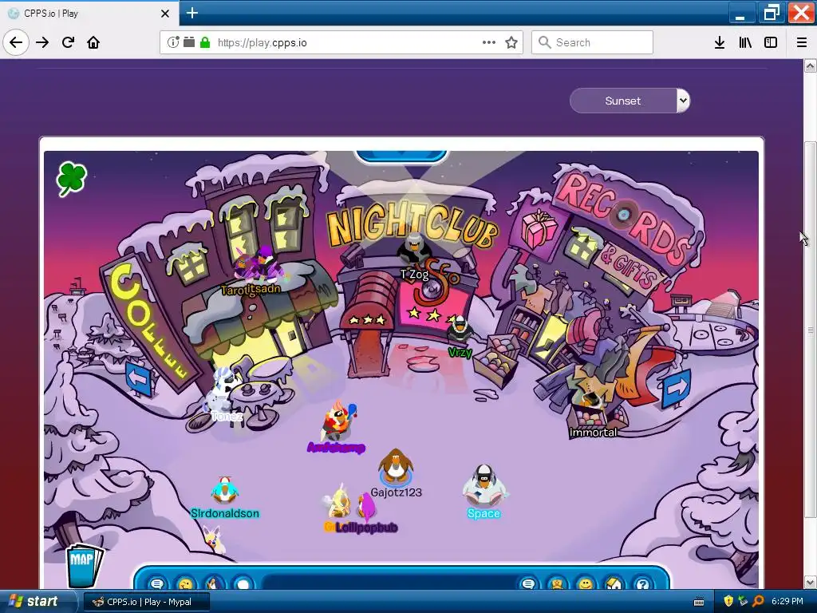
Task: Click the scrollbar down arrow
Action: (810, 582)
